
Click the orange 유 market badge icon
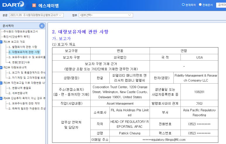tap(34, 5)
